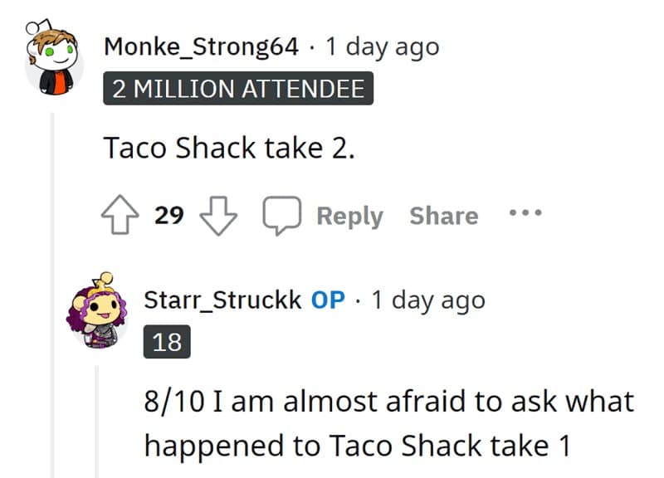Click the 29 vote count
Image resolution: width=664 pixels, height=478 pixels.
click(x=169, y=217)
